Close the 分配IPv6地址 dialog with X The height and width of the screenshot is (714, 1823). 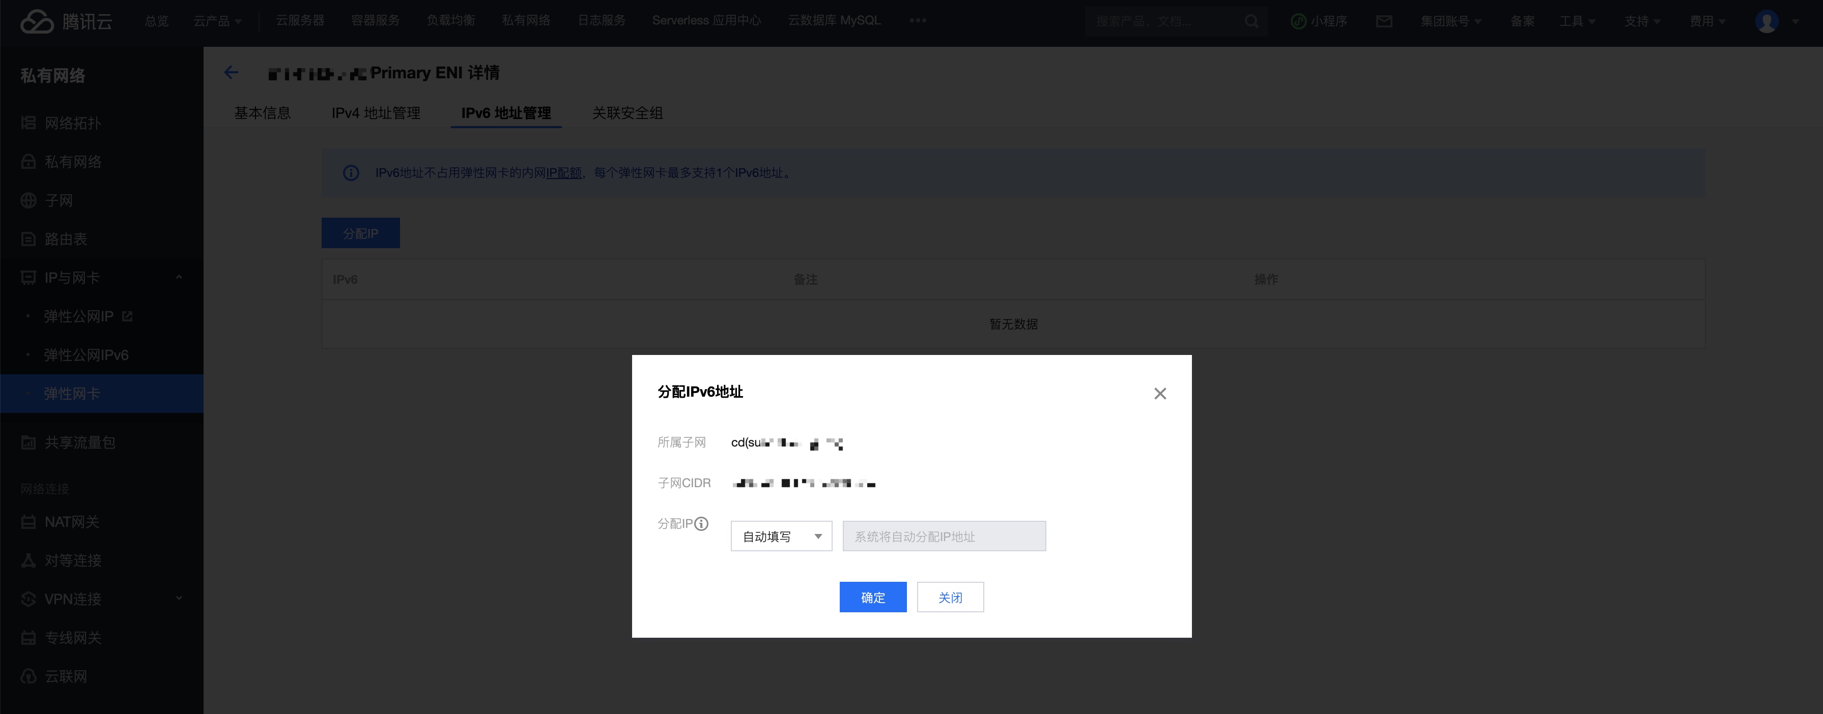(1159, 393)
